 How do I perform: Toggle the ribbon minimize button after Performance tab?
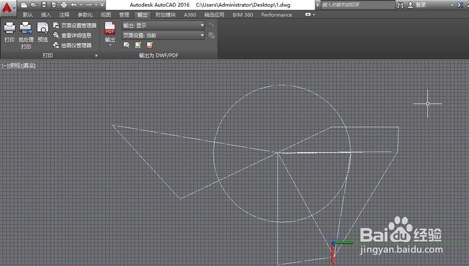tap(308, 15)
